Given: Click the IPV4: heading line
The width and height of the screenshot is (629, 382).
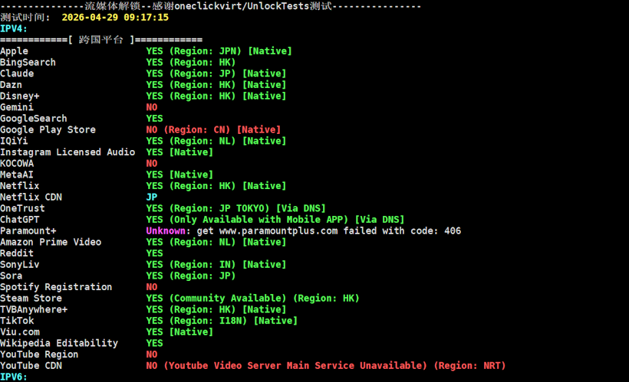Looking at the screenshot, I should point(14,28).
